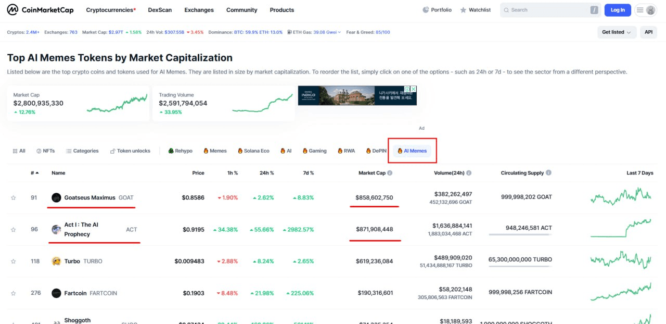The width and height of the screenshot is (666, 324).
Task: Open the DexScan menu
Action: click(160, 10)
